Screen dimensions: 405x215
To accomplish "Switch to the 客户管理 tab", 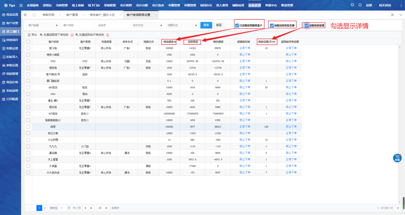I will pos(72,15).
